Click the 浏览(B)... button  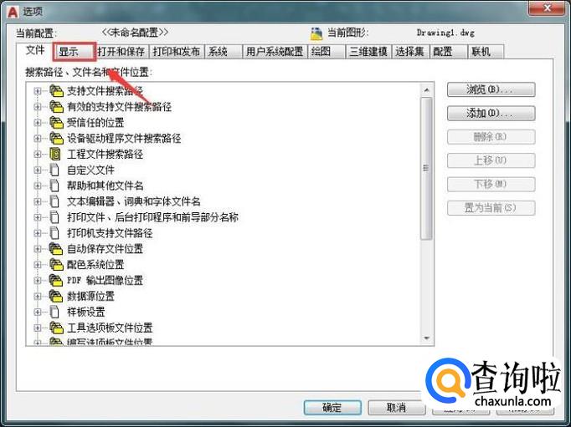[x=491, y=89]
